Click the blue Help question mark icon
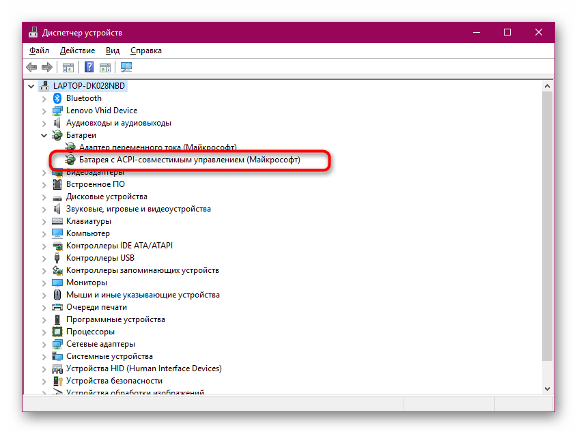This screenshot has height=434, width=577. pyautogui.click(x=89, y=68)
